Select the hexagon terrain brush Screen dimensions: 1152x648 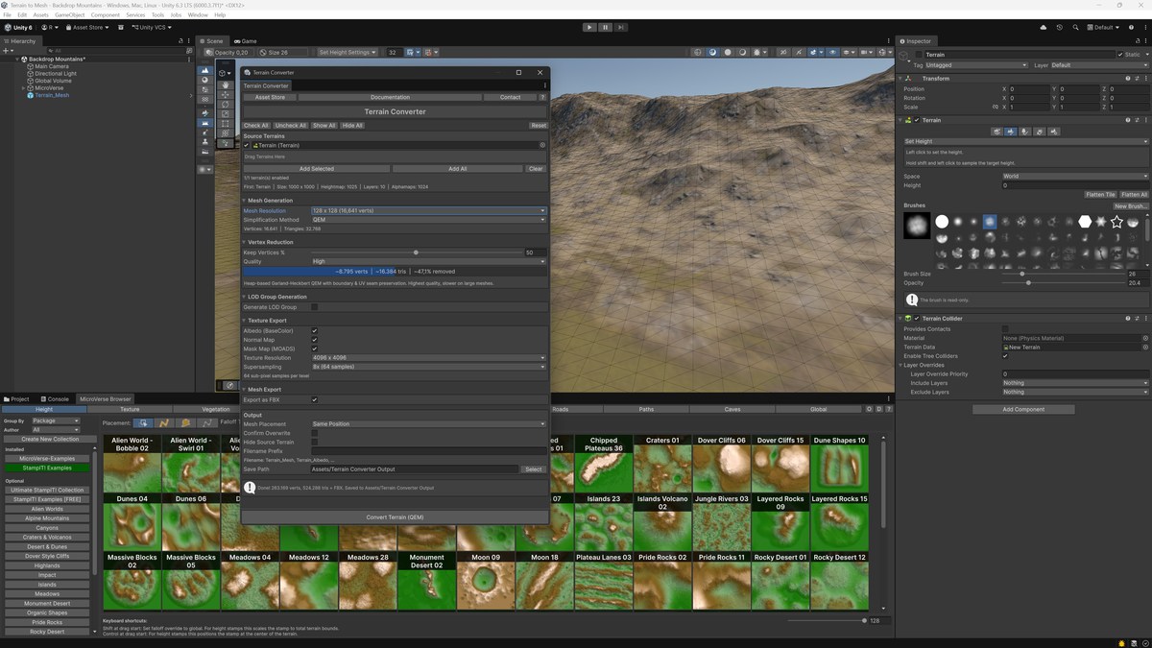1085,222
